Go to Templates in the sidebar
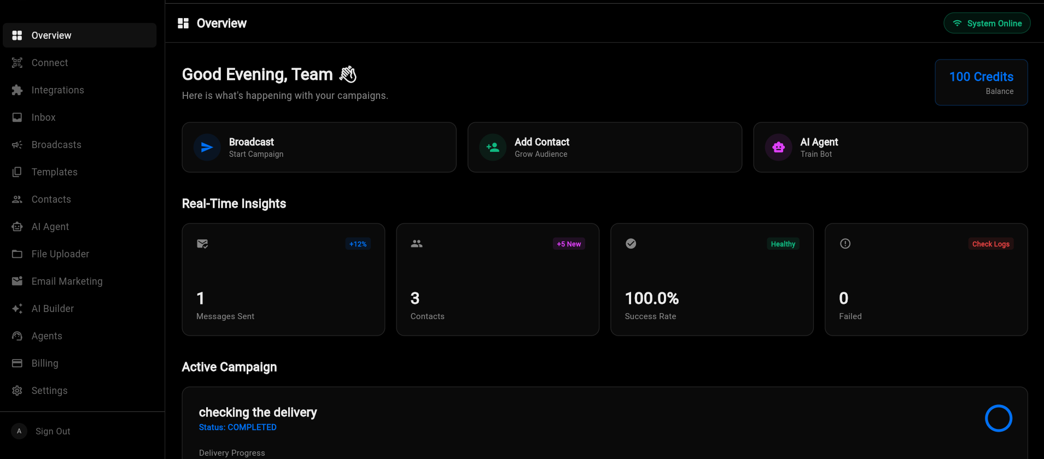This screenshot has height=459, width=1044. tap(54, 172)
